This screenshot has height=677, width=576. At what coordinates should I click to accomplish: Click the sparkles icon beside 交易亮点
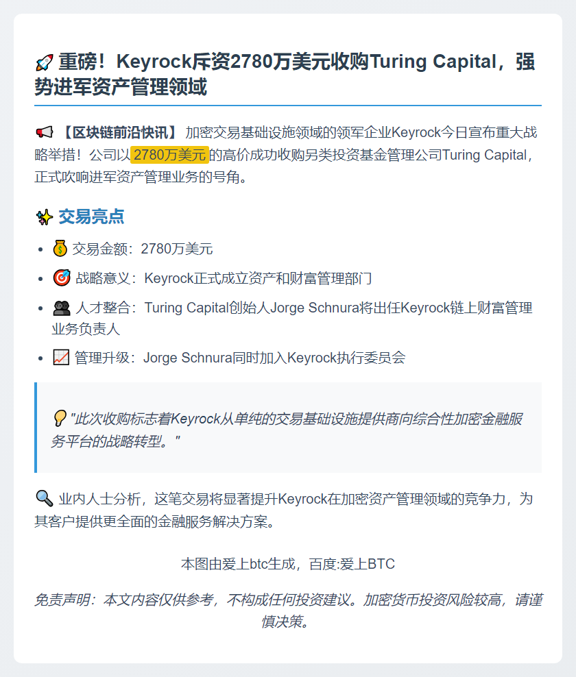coord(44,217)
